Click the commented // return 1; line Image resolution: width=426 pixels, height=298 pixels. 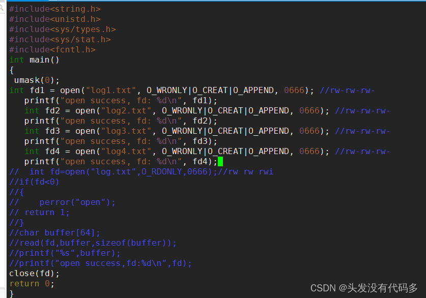coord(39,213)
